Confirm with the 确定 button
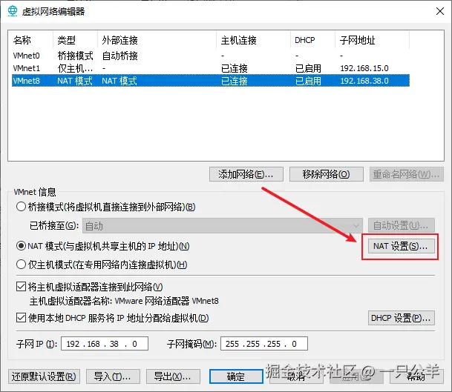Image resolution: width=452 pixels, height=392 pixels. point(236,376)
